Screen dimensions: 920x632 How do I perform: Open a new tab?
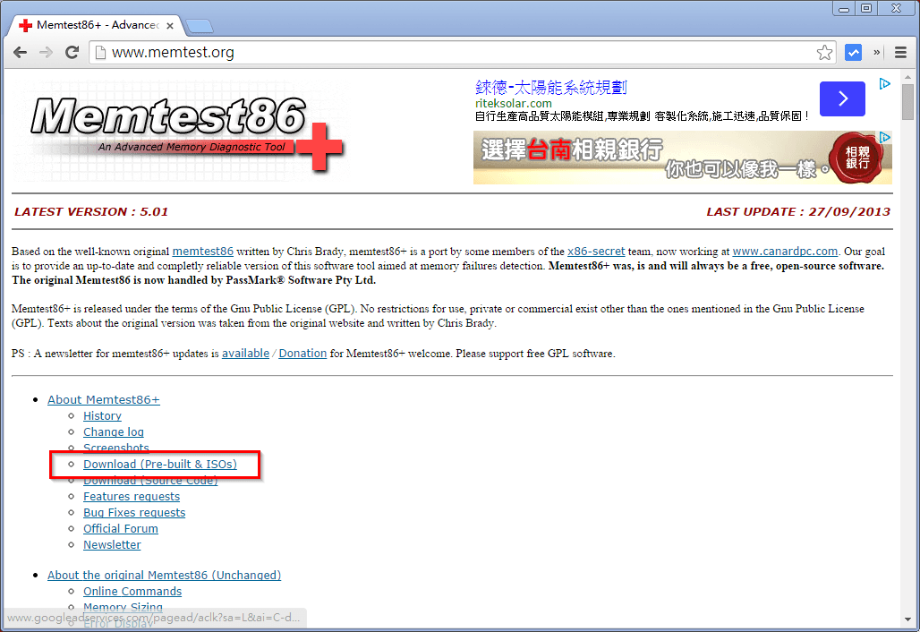[199, 26]
